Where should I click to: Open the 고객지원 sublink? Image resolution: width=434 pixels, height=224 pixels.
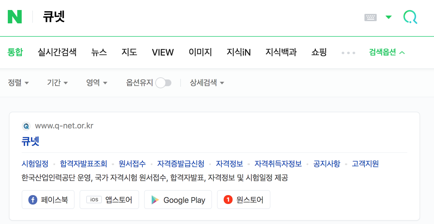click(365, 164)
